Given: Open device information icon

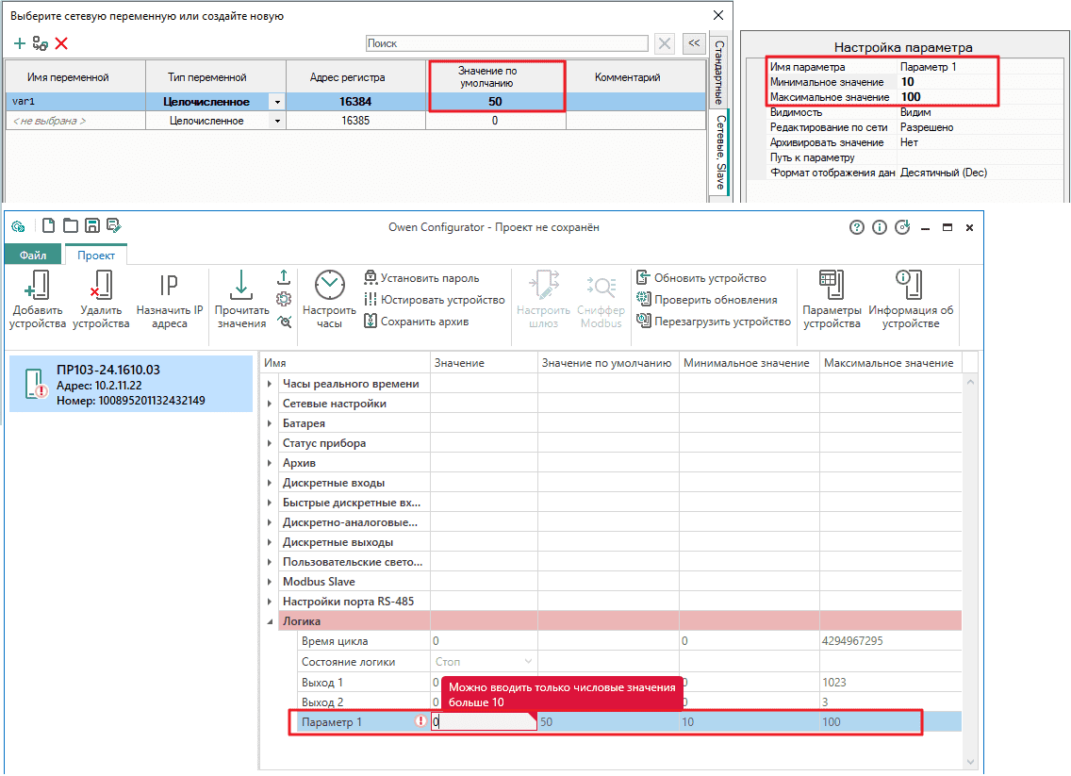Looking at the screenshot, I should tap(910, 301).
